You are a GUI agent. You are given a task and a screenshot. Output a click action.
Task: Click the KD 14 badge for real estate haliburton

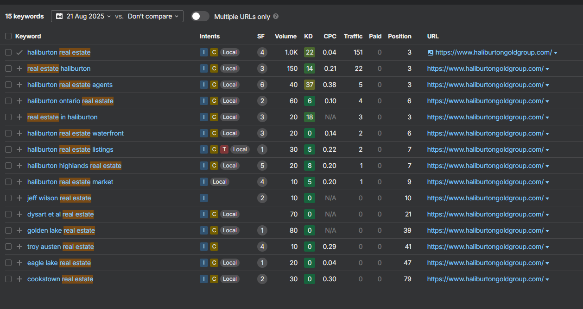tap(310, 68)
